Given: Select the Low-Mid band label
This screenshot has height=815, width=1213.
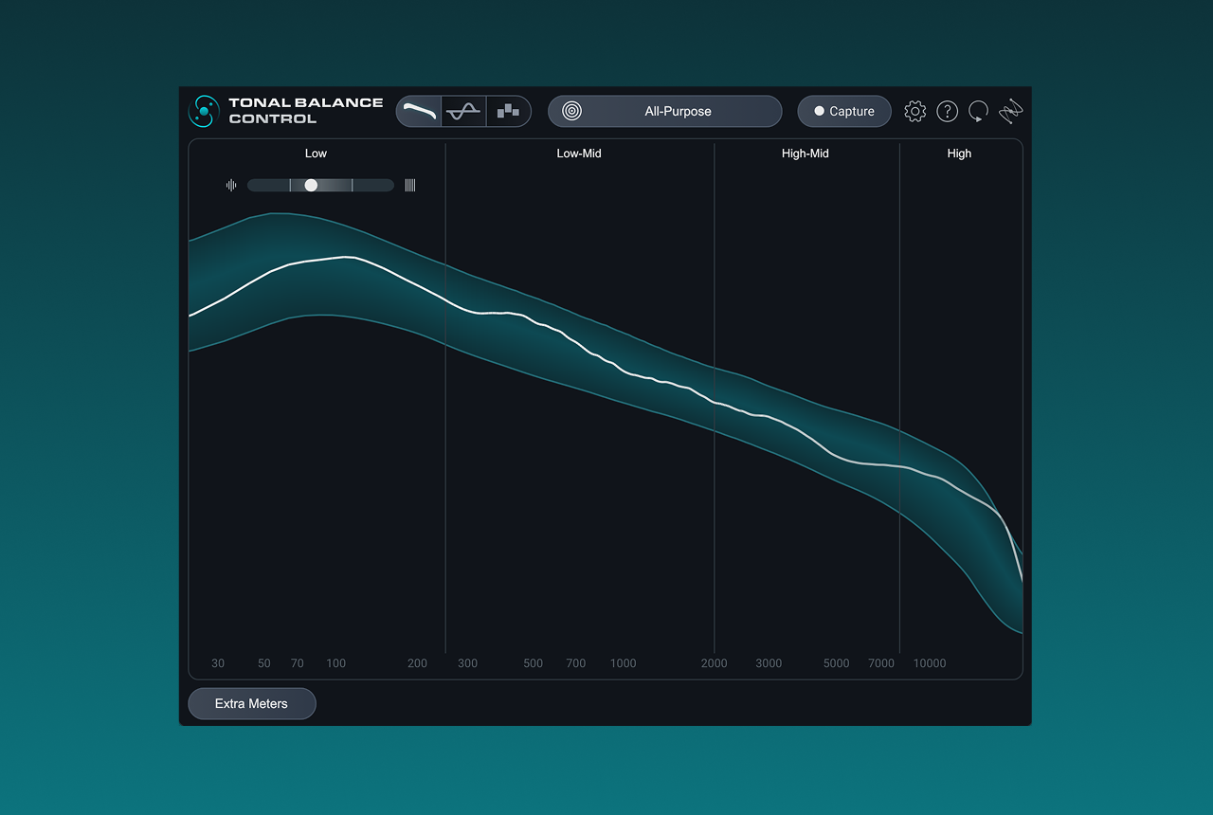Looking at the screenshot, I should [x=579, y=154].
